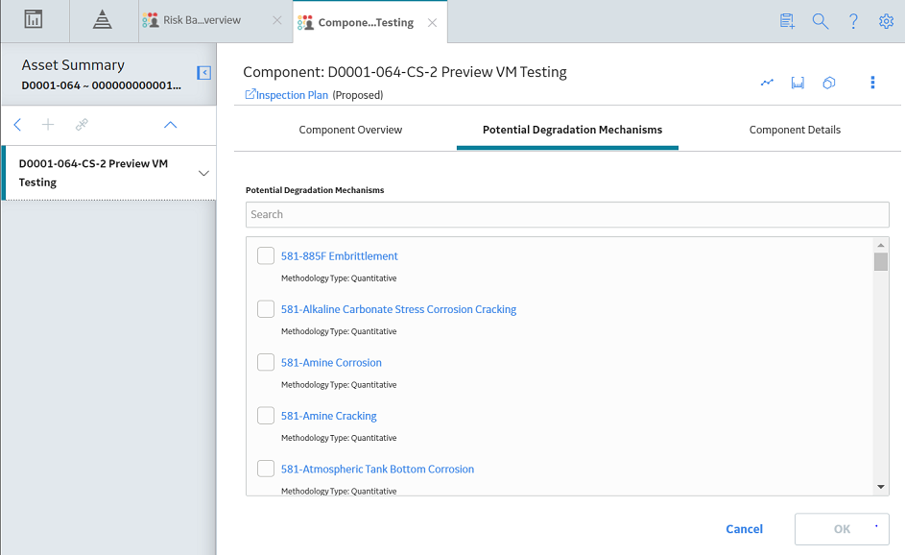Collapse the asset list with up chevron
The height and width of the screenshot is (555, 905).
[170, 125]
